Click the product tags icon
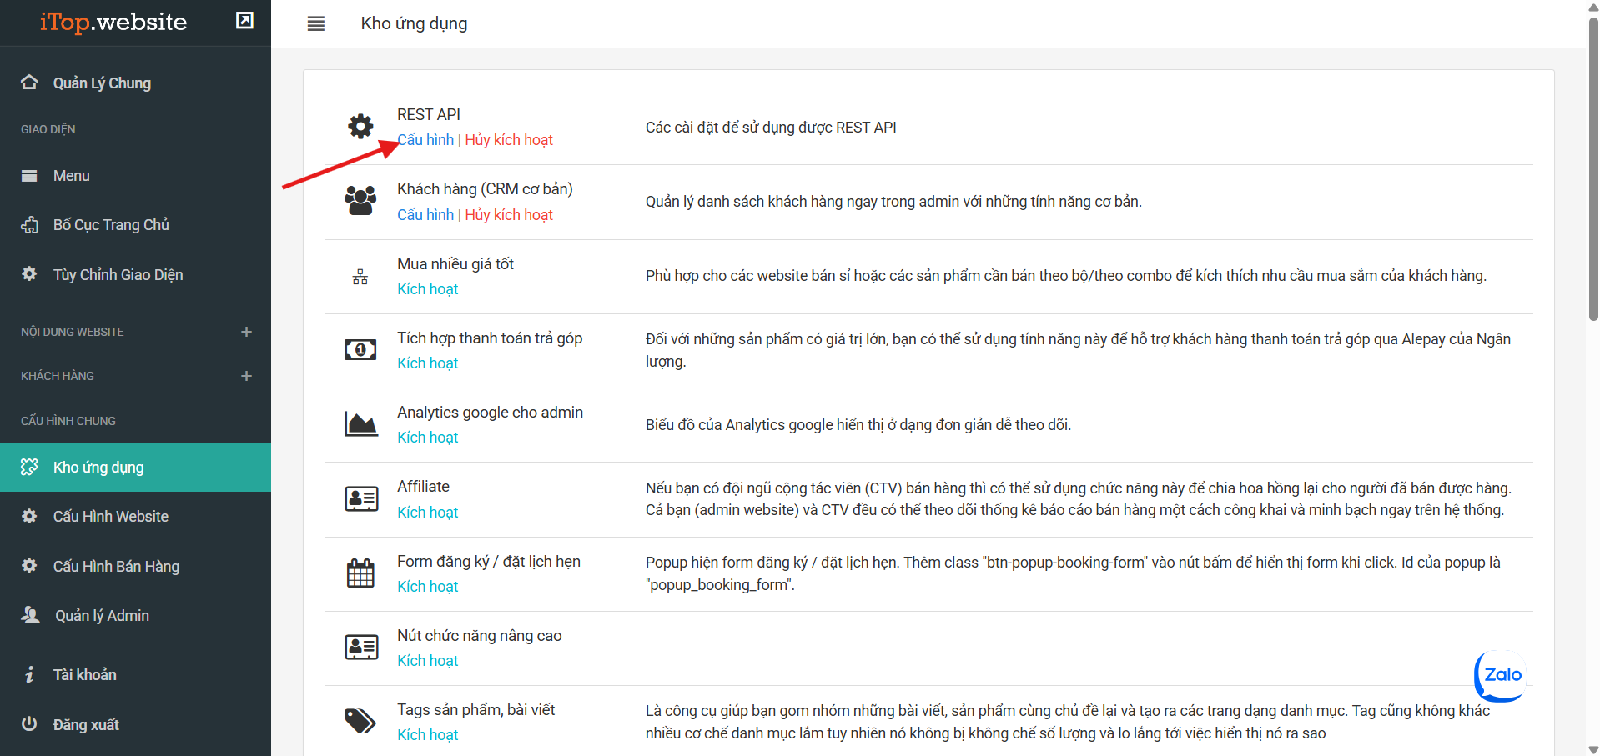 click(360, 721)
